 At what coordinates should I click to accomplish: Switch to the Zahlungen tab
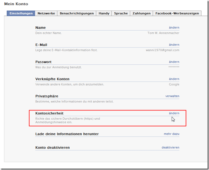tap(141, 13)
